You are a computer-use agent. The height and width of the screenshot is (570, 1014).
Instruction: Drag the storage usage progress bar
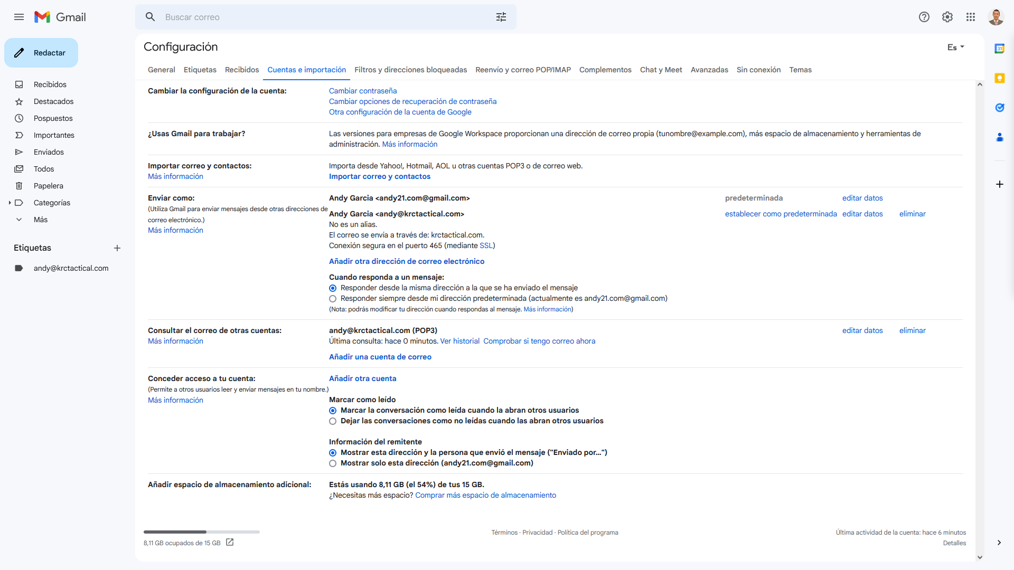(201, 531)
